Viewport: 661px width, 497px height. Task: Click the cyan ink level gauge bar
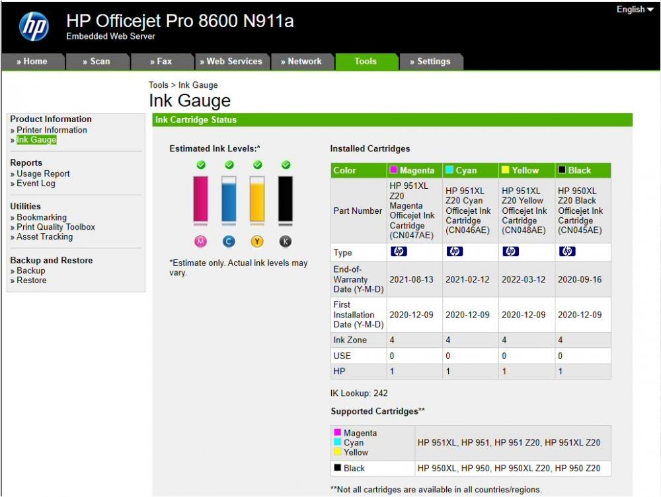pyautogui.click(x=229, y=199)
